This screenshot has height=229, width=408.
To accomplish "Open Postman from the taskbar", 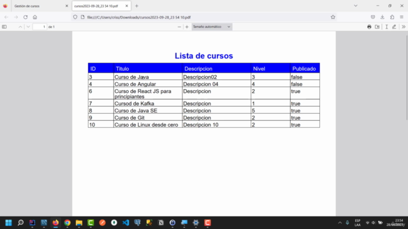I will point(102,223).
